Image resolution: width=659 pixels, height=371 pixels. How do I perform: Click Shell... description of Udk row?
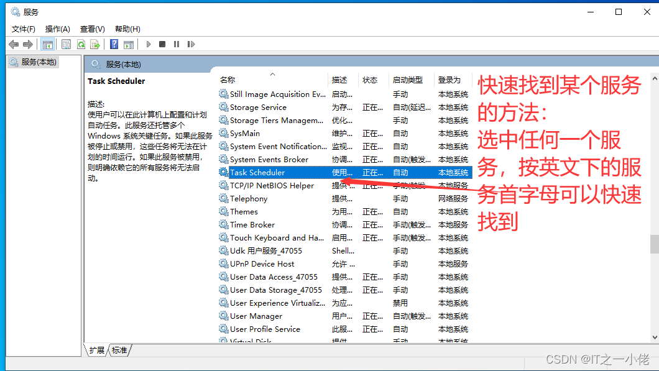(343, 250)
